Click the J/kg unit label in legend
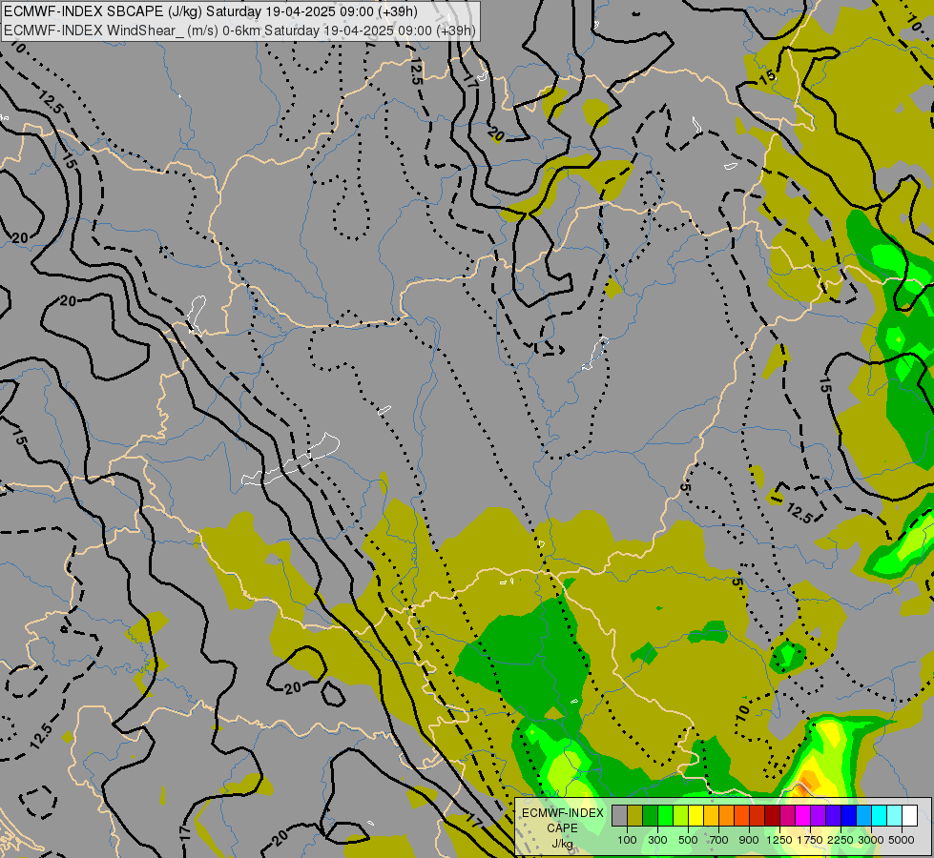Image resolution: width=934 pixels, height=858 pixels. coord(562,844)
